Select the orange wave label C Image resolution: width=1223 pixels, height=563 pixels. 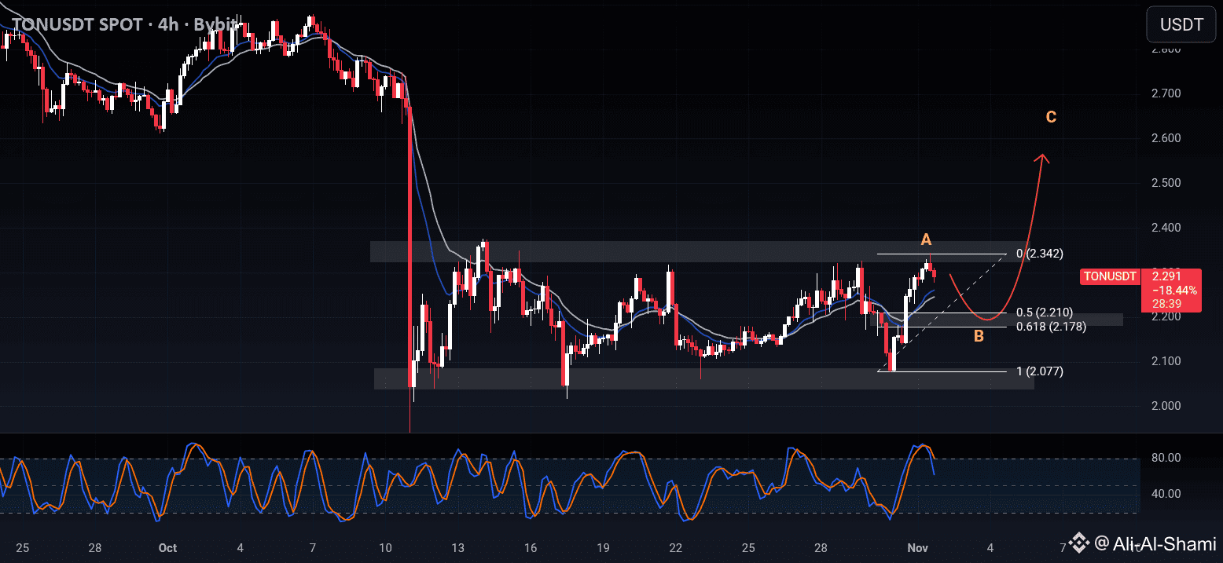1051,118
